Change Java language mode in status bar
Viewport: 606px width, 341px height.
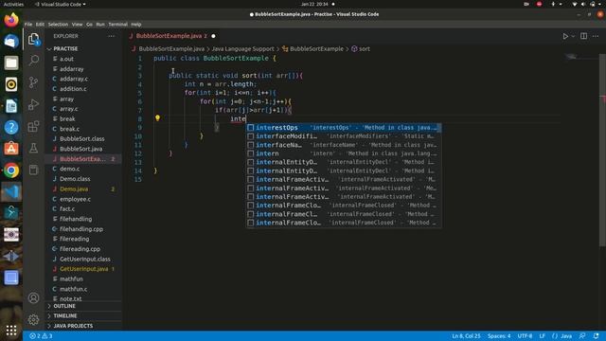pyautogui.click(x=562, y=336)
